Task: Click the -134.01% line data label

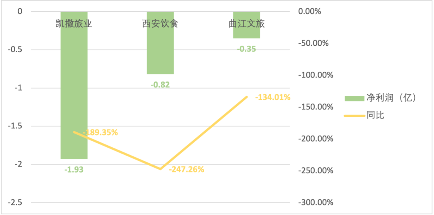Action: [x=272, y=97]
